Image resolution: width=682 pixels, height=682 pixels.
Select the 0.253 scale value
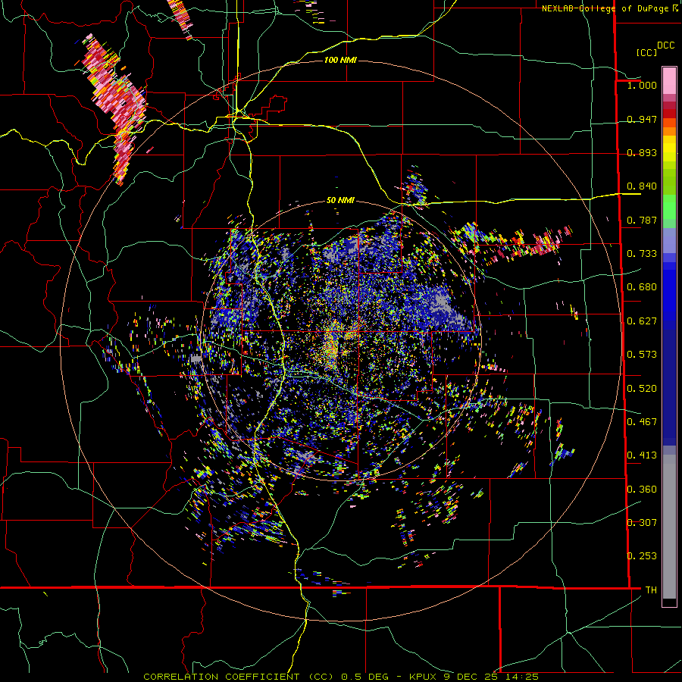click(x=642, y=556)
